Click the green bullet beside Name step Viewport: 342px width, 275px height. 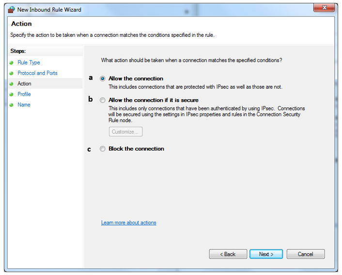point(12,105)
